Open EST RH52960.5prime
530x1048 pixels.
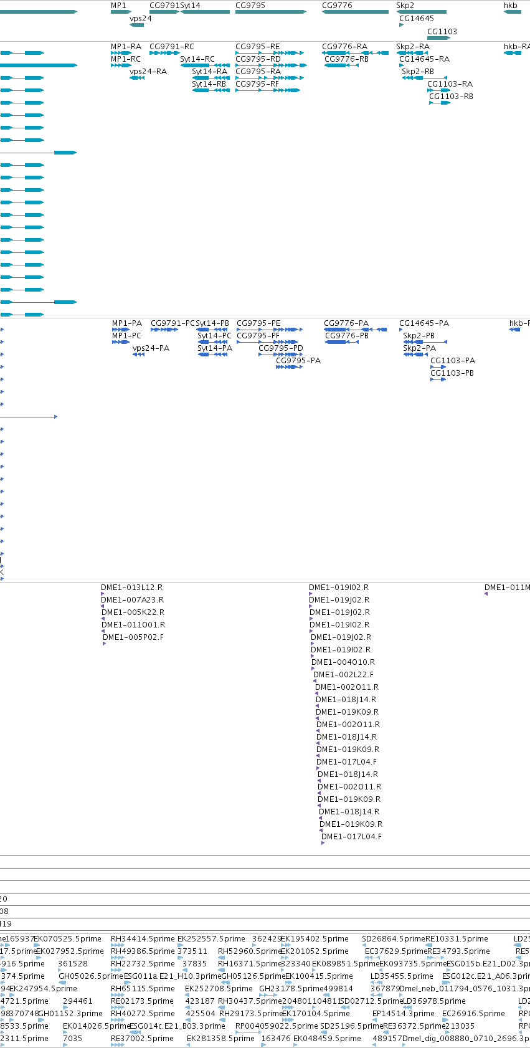tap(250, 951)
